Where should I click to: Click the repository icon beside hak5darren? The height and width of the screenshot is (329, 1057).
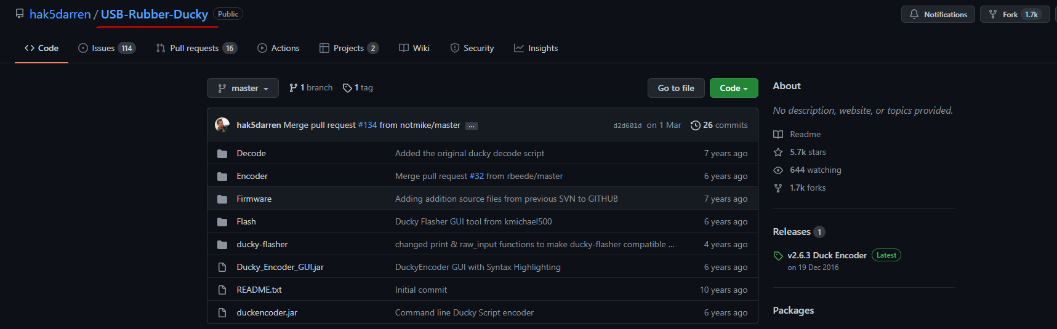(20, 14)
